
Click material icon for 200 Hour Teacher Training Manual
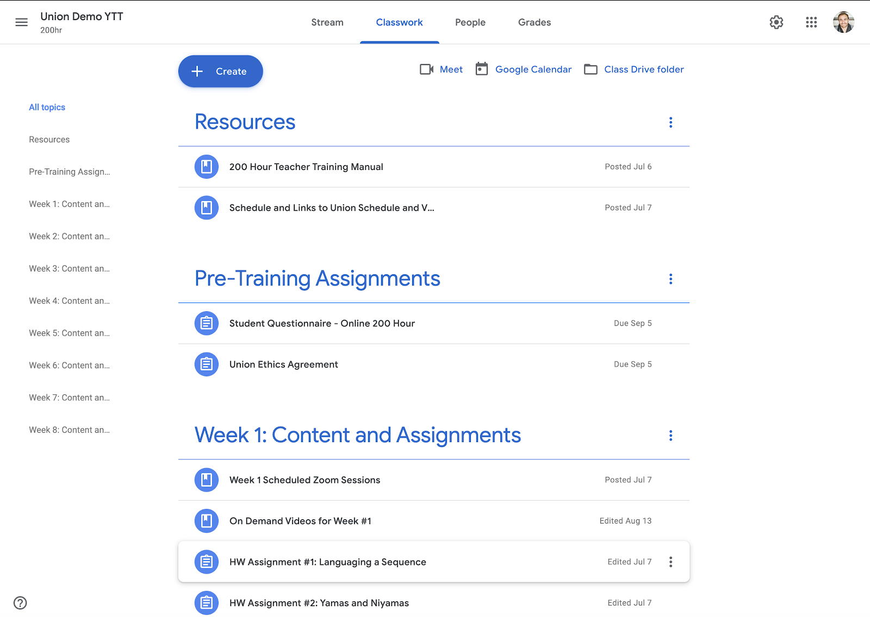click(207, 167)
